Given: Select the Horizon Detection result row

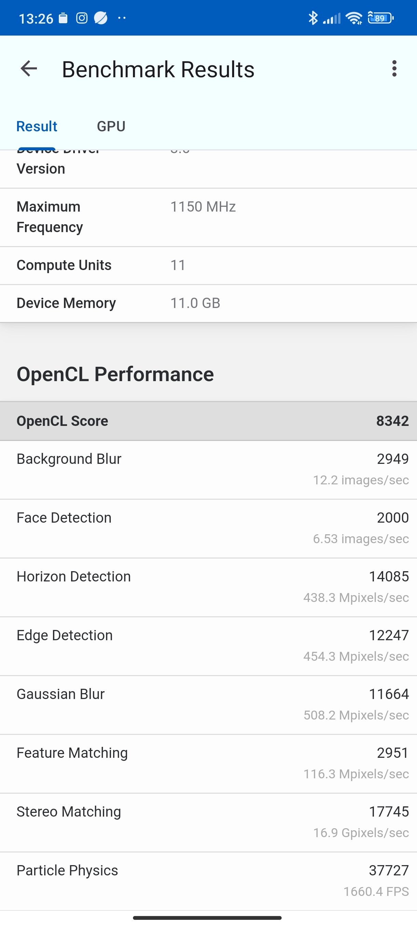Looking at the screenshot, I should tap(209, 587).
